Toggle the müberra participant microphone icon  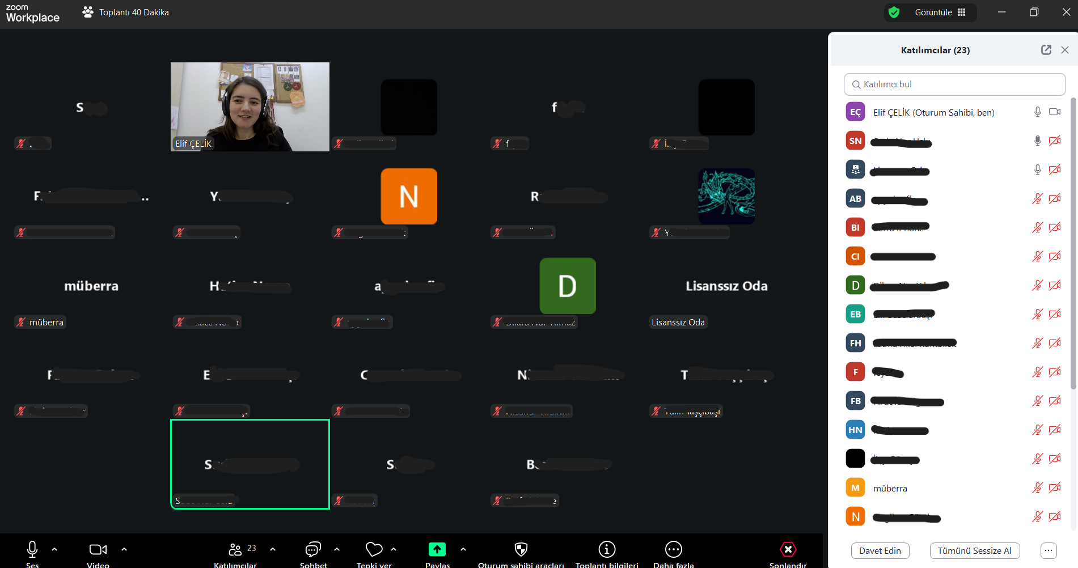[1037, 488]
